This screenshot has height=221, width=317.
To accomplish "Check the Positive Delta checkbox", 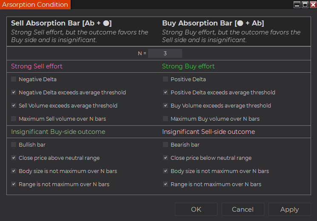I will 166,79.
